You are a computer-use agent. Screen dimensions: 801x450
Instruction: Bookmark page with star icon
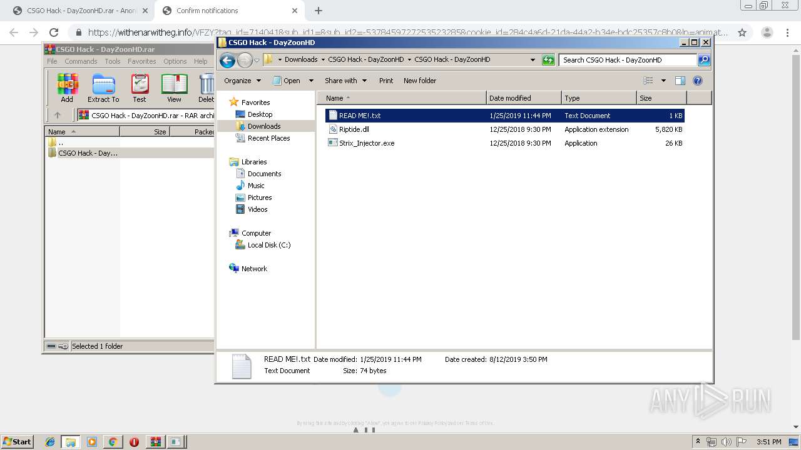pyautogui.click(x=742, y=32)
